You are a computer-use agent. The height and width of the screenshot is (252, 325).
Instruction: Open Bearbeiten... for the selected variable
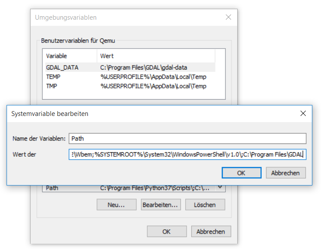pos(160,204)
